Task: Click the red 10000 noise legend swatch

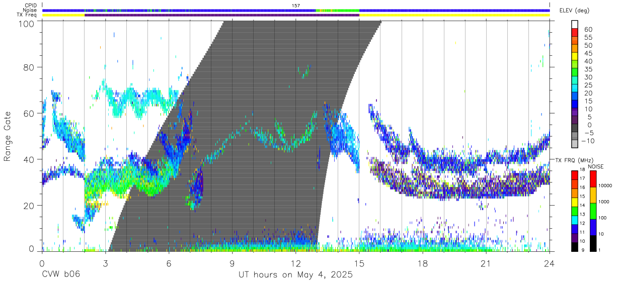Action: coord(592,179)
